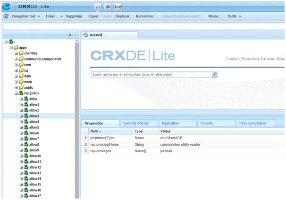Collapse the rep:policy node
The image size is (286, 200).
(x=16, y=93)
